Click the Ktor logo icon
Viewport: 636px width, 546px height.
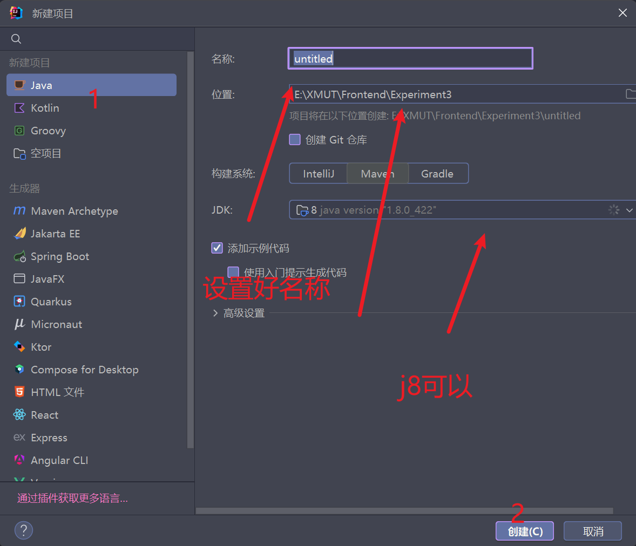(19, 346)
